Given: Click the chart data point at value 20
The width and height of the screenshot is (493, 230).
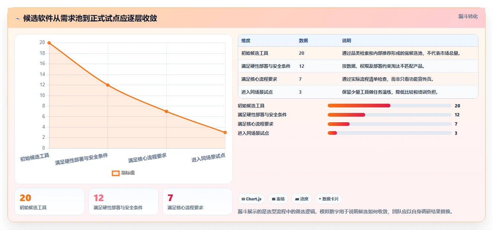Looking at the screenshot, I should coord(49,43).
